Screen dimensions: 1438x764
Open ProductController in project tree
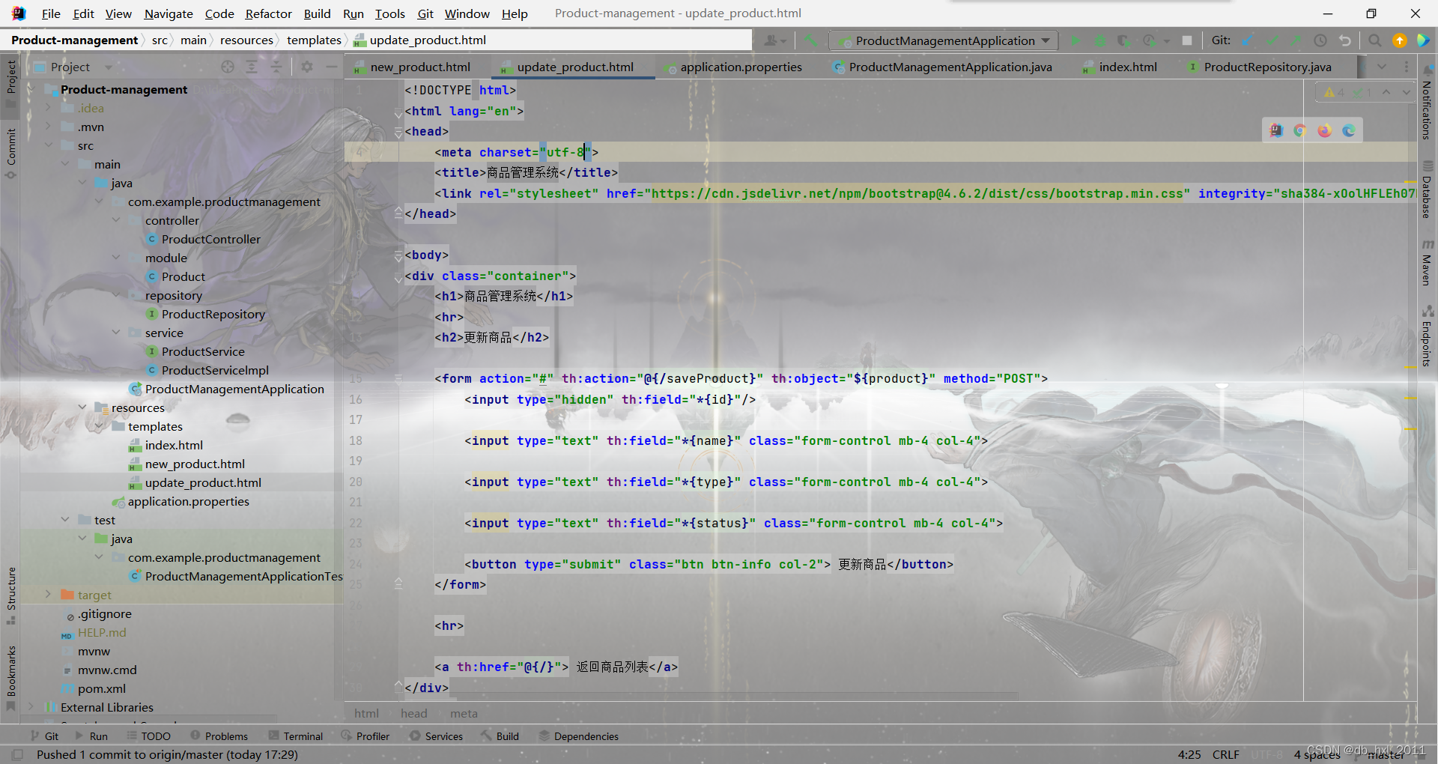(x=210, y=239)
